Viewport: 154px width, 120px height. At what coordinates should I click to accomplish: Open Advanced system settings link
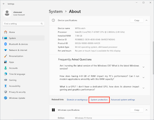click(x=123, y=100)
